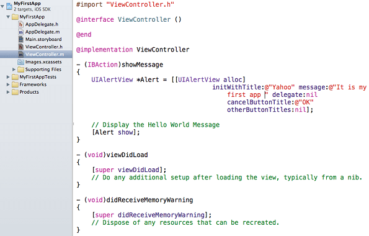Expand the Products group
369x236 pixels.
pyautogui.click(x=8, y=92)
